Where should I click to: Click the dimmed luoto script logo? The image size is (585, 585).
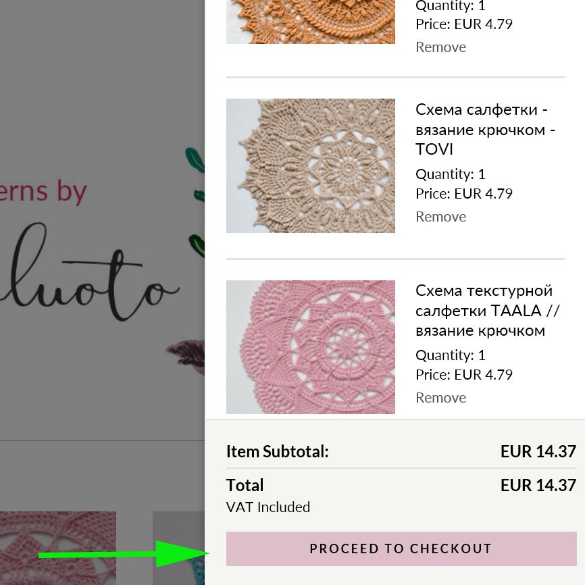coord(90,272)
